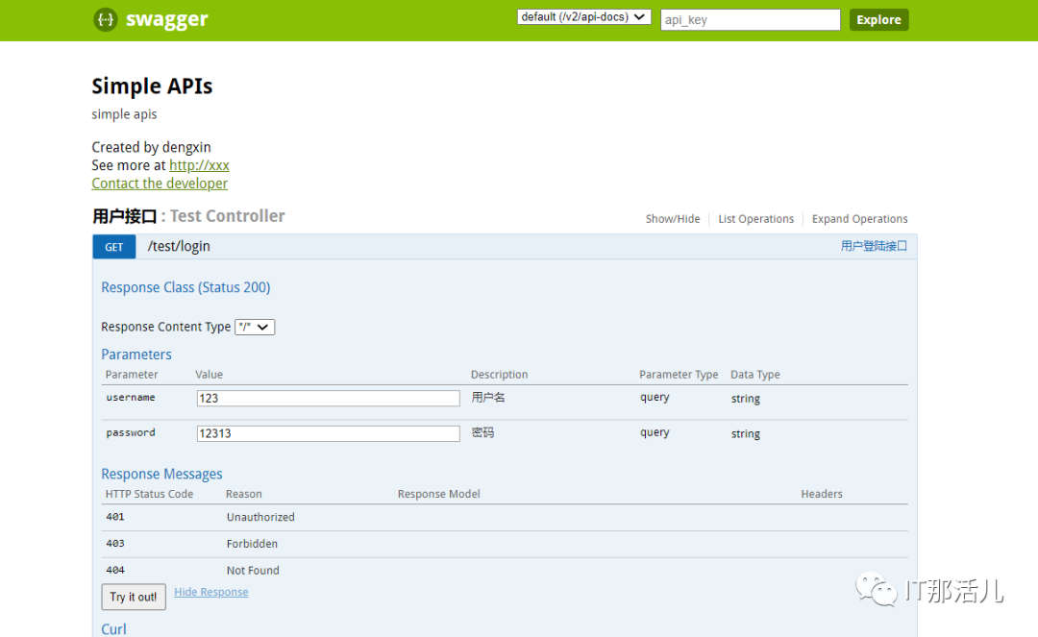Select the 404 status code cell
The image size is (1038, 637).
click(115, 570)
